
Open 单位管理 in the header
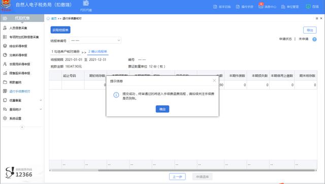(290, 7)
